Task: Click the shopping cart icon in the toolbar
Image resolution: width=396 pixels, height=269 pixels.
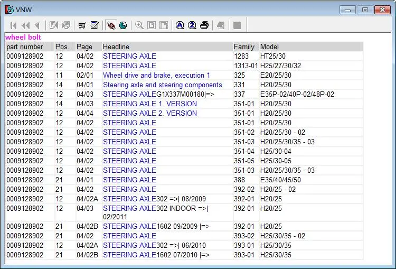Action: tap(82, 25)
